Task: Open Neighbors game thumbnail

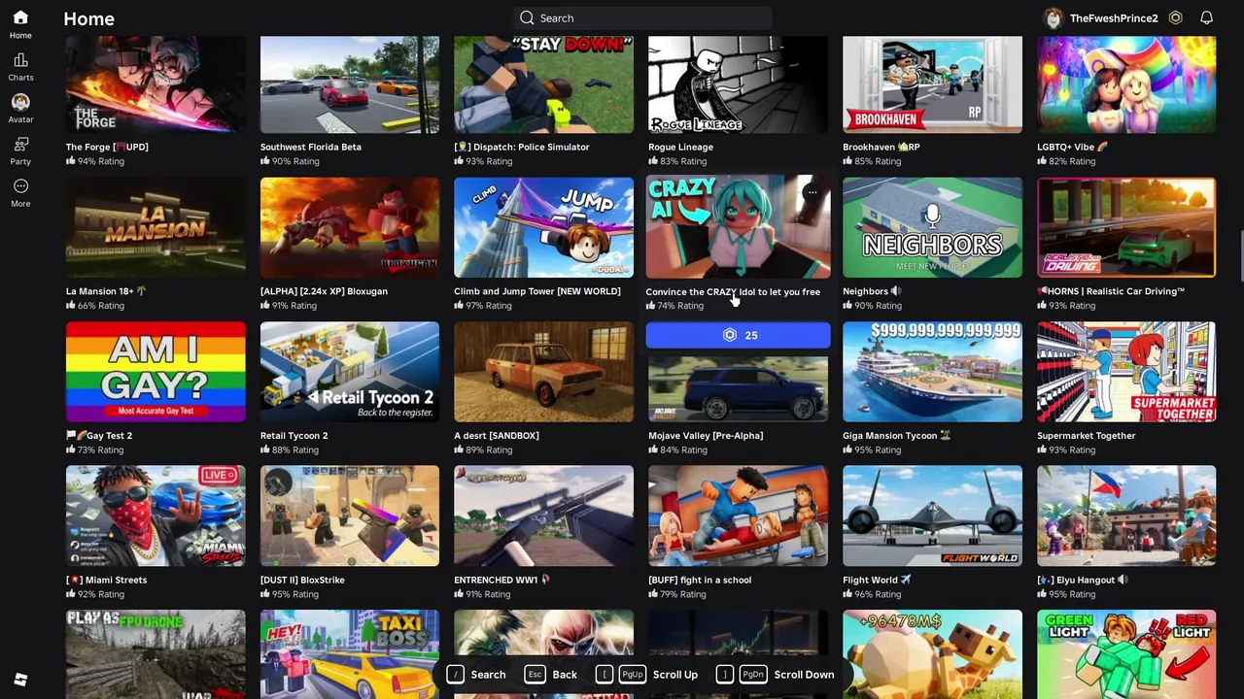Action: point(932,227)
